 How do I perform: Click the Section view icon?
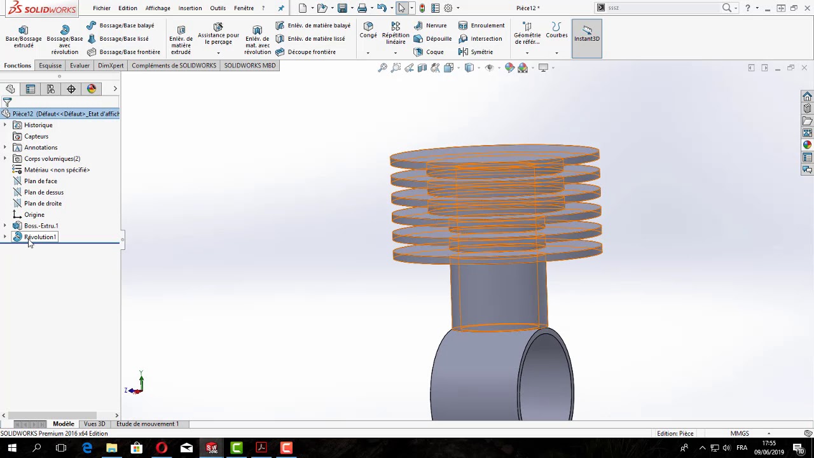[422, 68]
